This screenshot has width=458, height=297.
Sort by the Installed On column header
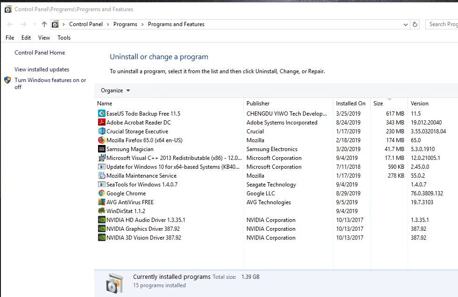[x=352, y=104]
